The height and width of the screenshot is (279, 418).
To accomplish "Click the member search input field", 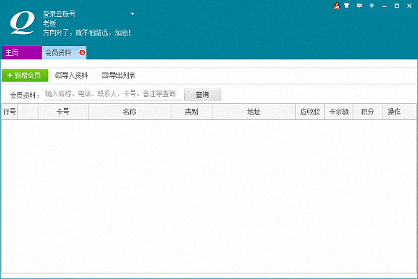I will click(111, 94).
